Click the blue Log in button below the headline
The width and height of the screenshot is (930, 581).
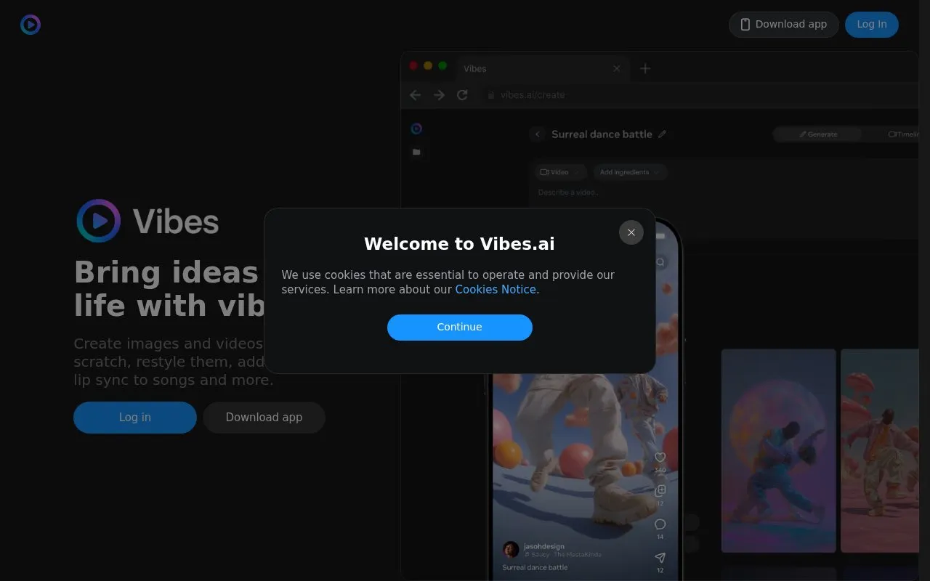click(135, 418)
